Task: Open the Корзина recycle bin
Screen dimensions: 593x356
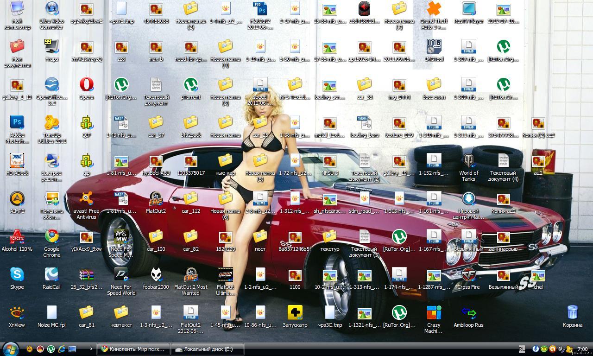Action: click(x=573, y=316)
